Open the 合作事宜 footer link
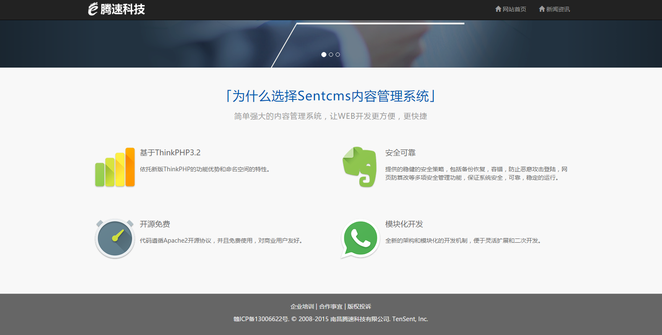This screenshot has height=335, width=662. (x=331, y=306)
